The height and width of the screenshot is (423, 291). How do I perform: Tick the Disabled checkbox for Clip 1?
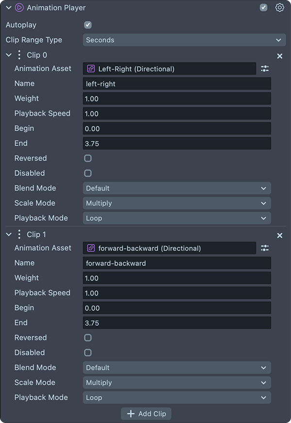tap(88, 353)
